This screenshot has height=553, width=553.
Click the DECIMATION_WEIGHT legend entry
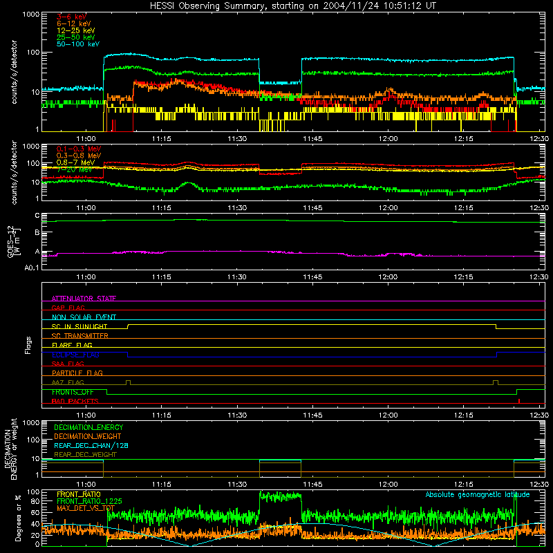click(88, 436)
